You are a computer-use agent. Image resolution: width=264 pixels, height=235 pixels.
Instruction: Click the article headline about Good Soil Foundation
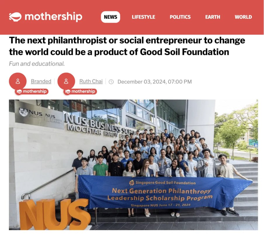pyautogui.click(x=127, y=46)
